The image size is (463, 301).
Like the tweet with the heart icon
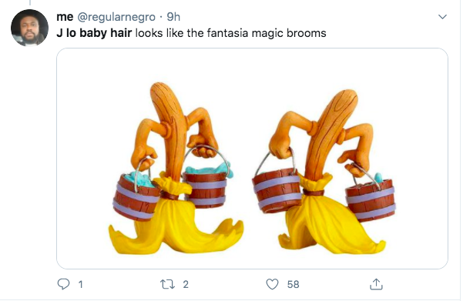click(x=272, y=284)
